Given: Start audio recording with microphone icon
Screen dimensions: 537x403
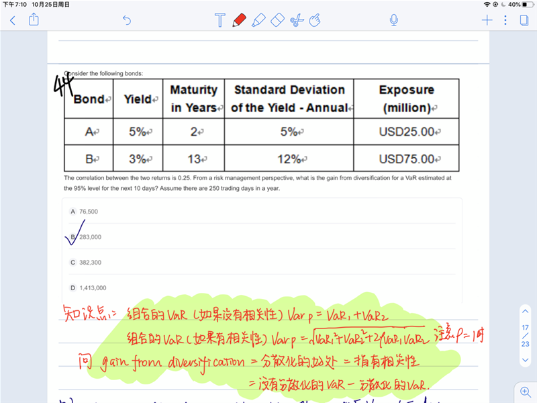Looking at the screenshot, I should (x=394, y=20).
